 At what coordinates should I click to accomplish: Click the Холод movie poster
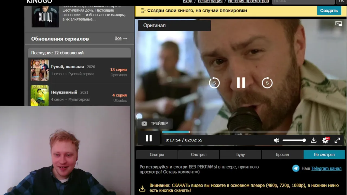45,17
